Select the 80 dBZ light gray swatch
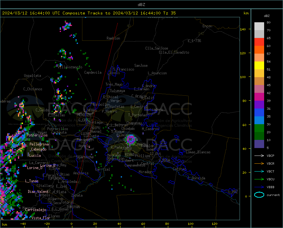 [x=259, y=26]
